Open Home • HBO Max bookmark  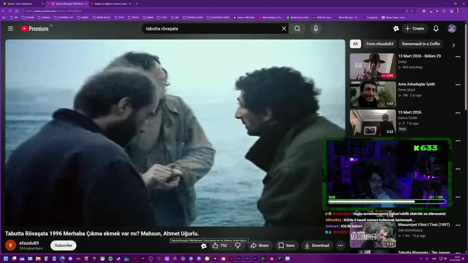tap(244, 17)
